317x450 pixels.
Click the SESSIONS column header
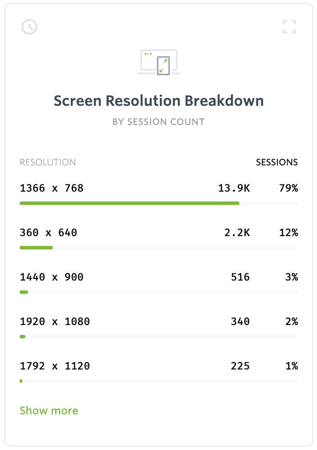coord(276,162)
